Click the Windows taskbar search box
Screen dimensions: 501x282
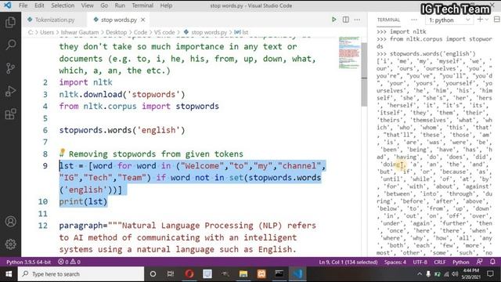[81, 274]
